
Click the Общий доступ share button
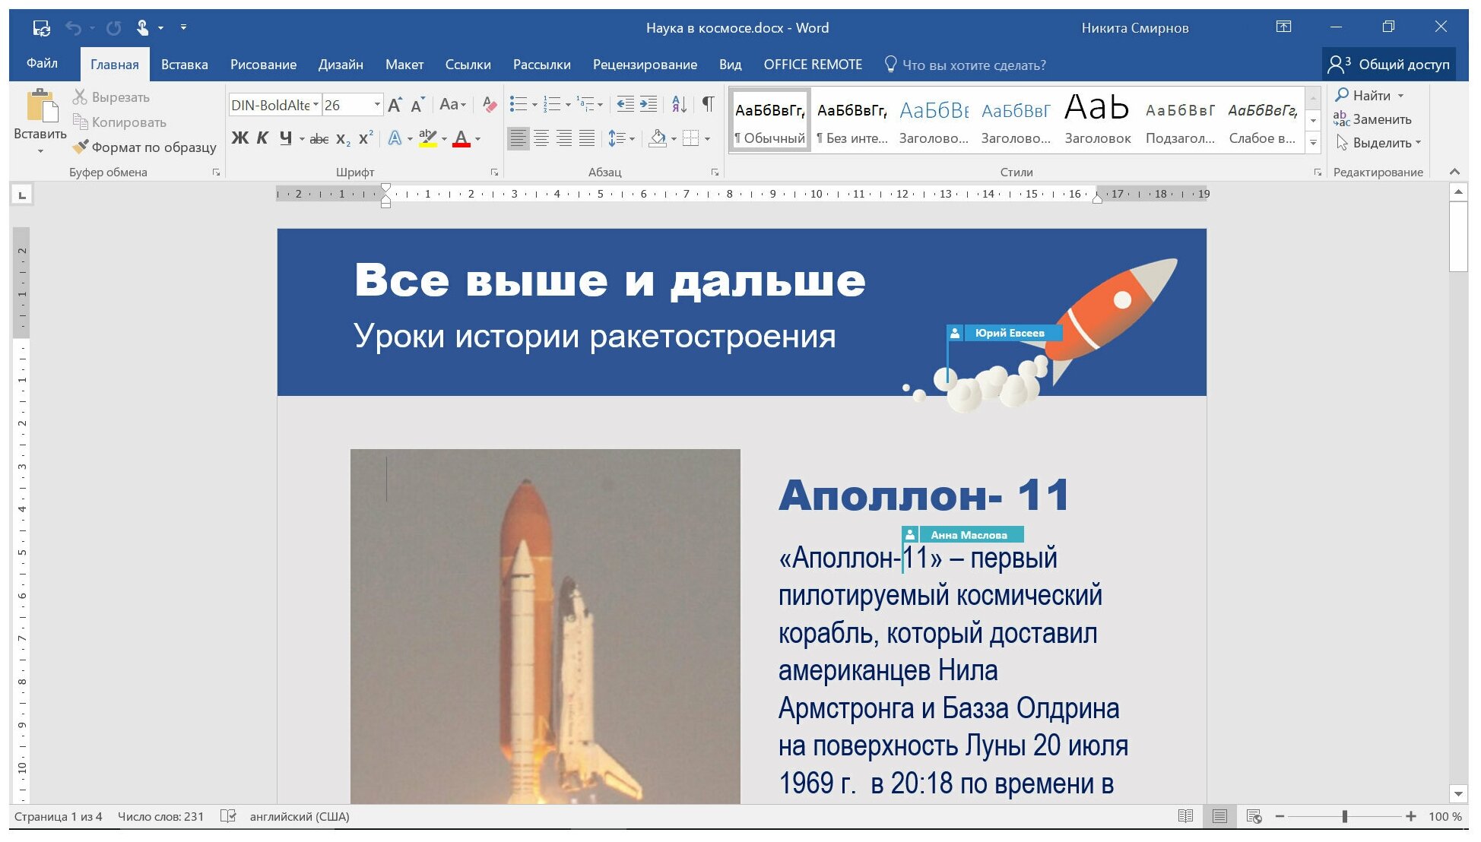1389,65
